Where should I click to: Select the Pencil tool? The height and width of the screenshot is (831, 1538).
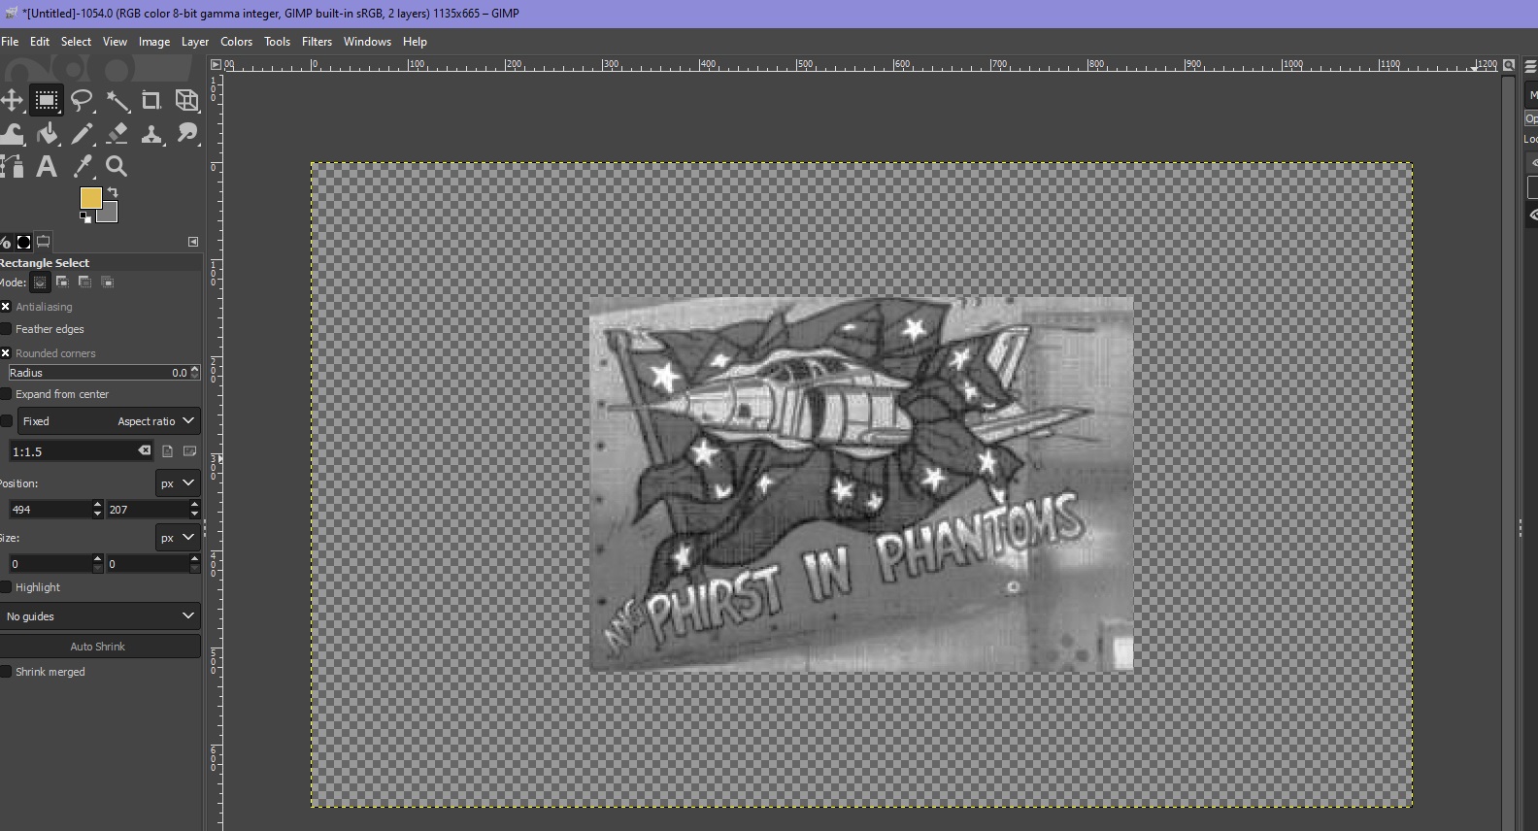pos(82,134)
